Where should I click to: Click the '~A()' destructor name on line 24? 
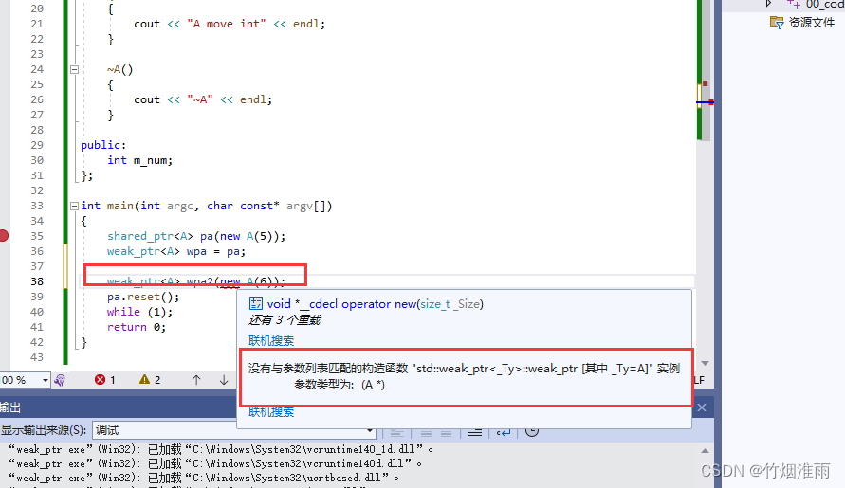click(x=119, y=69)
